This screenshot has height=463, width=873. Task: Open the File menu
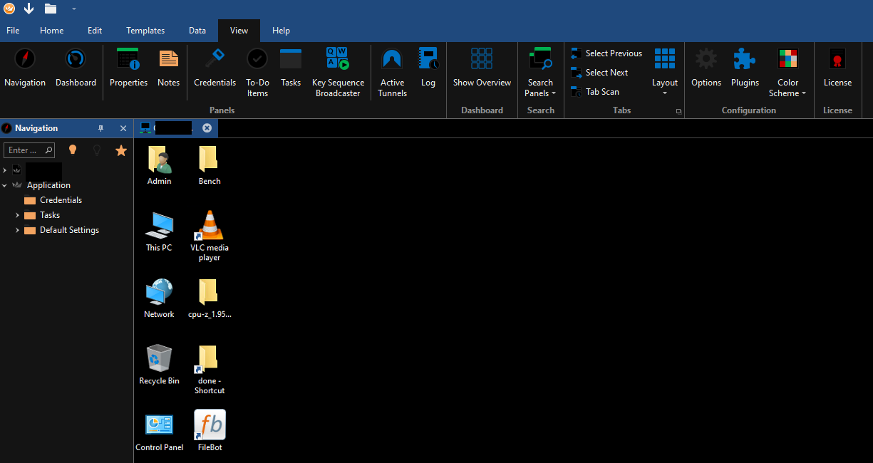pyautogui.click(x=13, y=31)
